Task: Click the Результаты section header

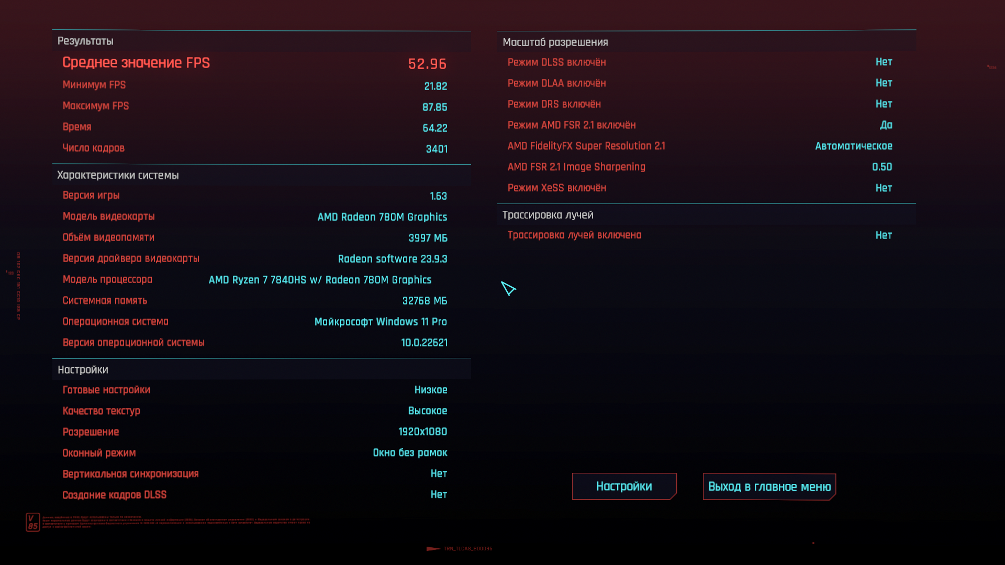Action: [85, 41]
